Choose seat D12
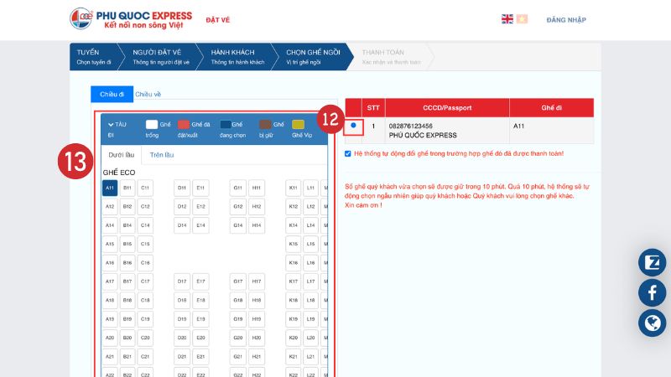 point(182,207)
